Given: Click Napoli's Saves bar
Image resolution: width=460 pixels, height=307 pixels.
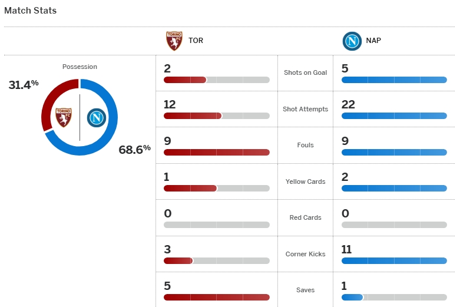Looking at the screenshot, I should pos(394,298).
